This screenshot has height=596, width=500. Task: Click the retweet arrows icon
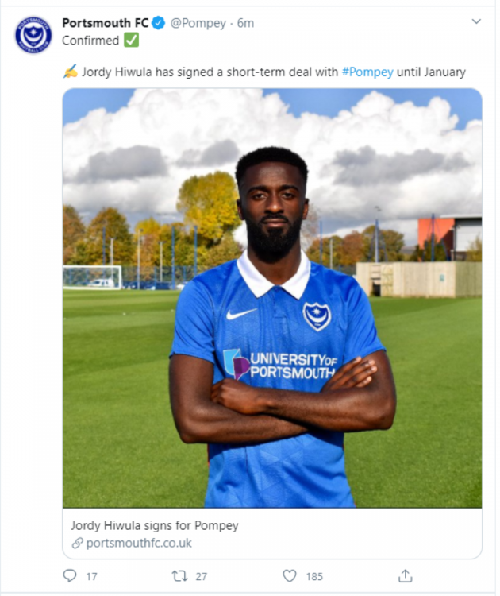tap(179, 576)
